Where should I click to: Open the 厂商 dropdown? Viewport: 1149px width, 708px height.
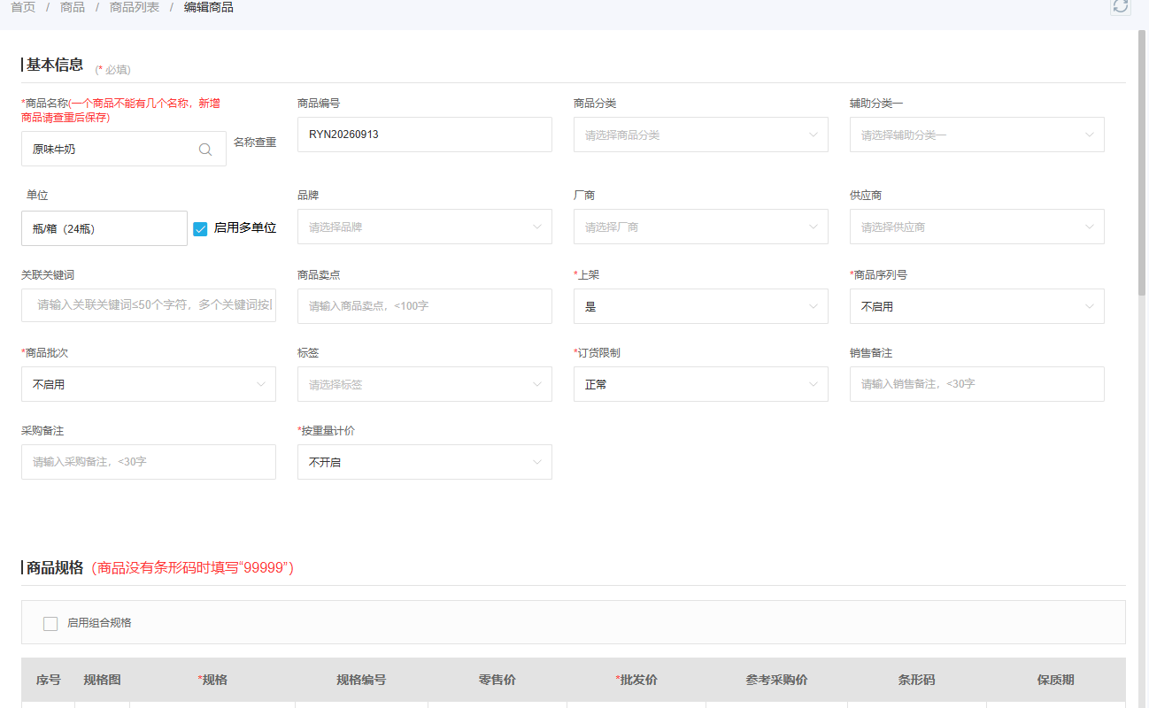pos(701,227)
